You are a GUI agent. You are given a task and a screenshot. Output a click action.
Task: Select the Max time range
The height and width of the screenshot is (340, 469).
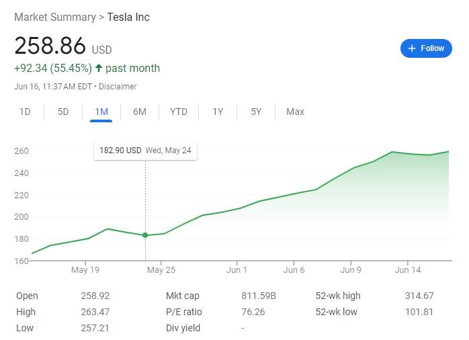tap(295, 112)
